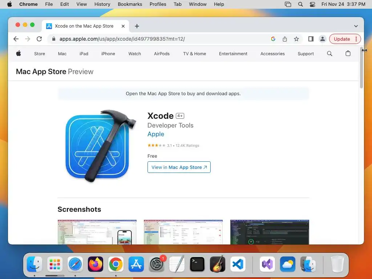Open the Store navigation link
This screenshot has height=279, width=372.
[x=39, y=54]
